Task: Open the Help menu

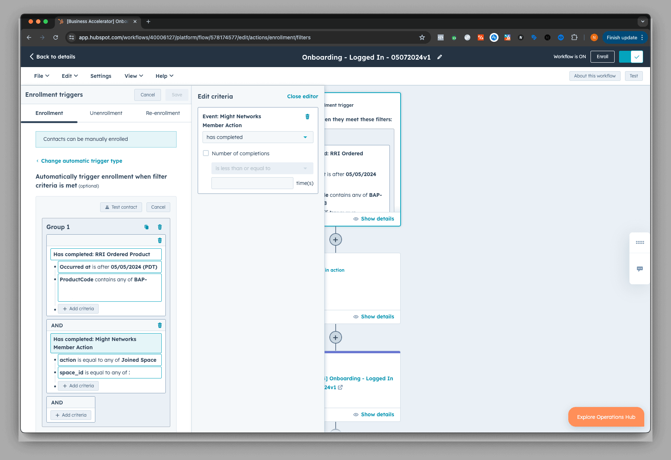Action: coord(164,76)
